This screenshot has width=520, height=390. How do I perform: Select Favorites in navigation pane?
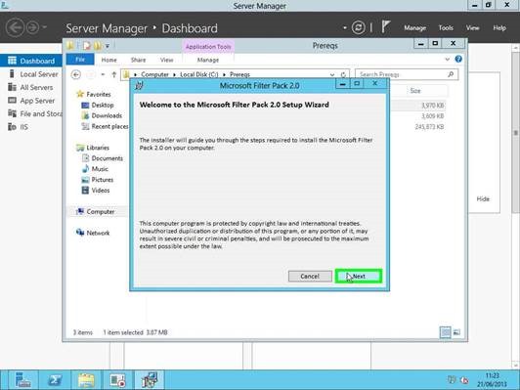[99, 95]
